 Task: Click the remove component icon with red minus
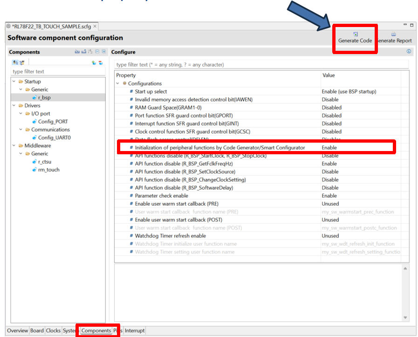pyautogui.click(x=101, y=63)
